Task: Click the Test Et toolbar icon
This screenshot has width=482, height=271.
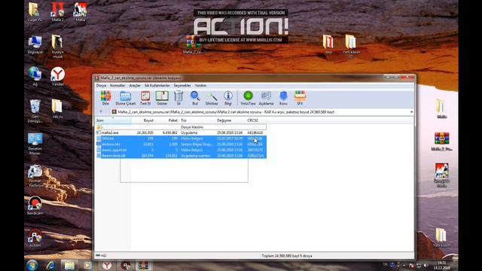Action: click(145, 98)
